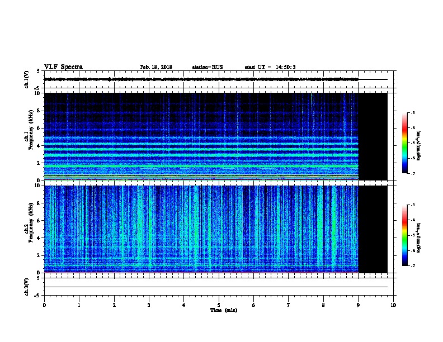Click time axis tick label 7
Screen dimensions: 443x342
tap(289, 305)
